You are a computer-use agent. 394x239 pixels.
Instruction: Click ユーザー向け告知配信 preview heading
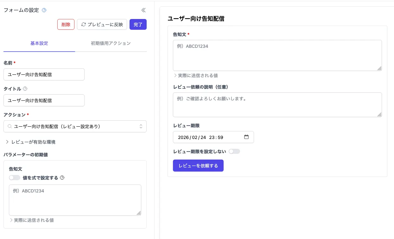196,19
